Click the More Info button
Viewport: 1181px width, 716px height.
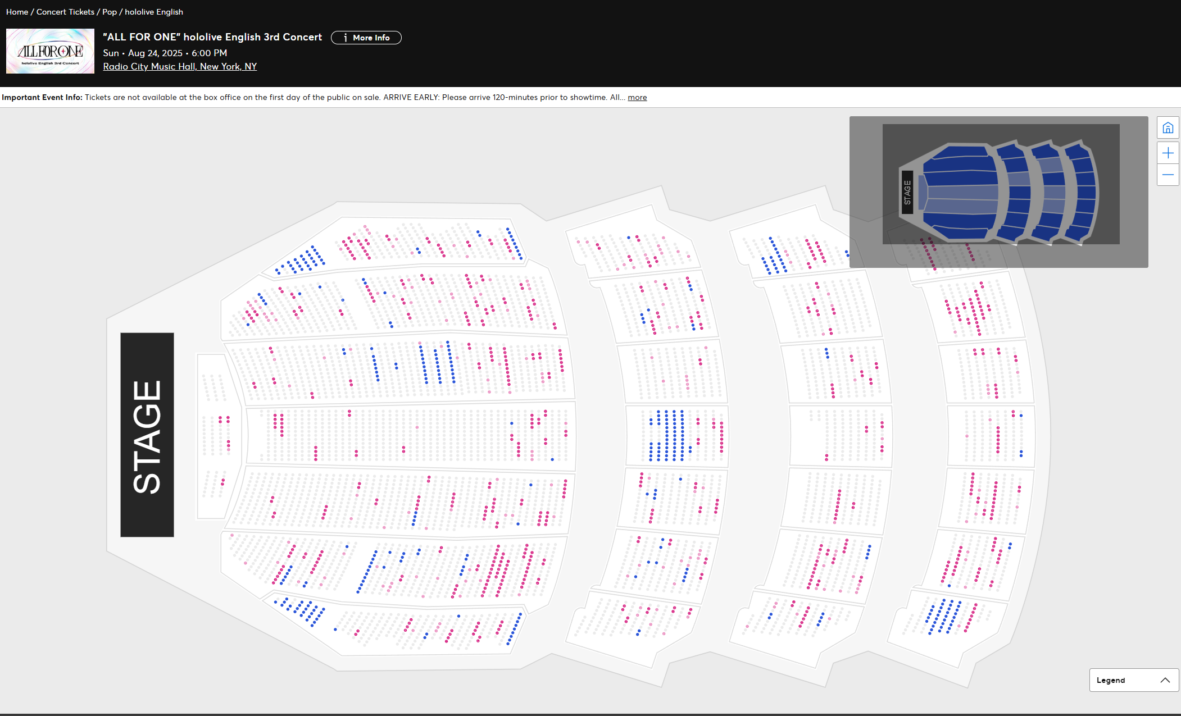pos(366,38)
